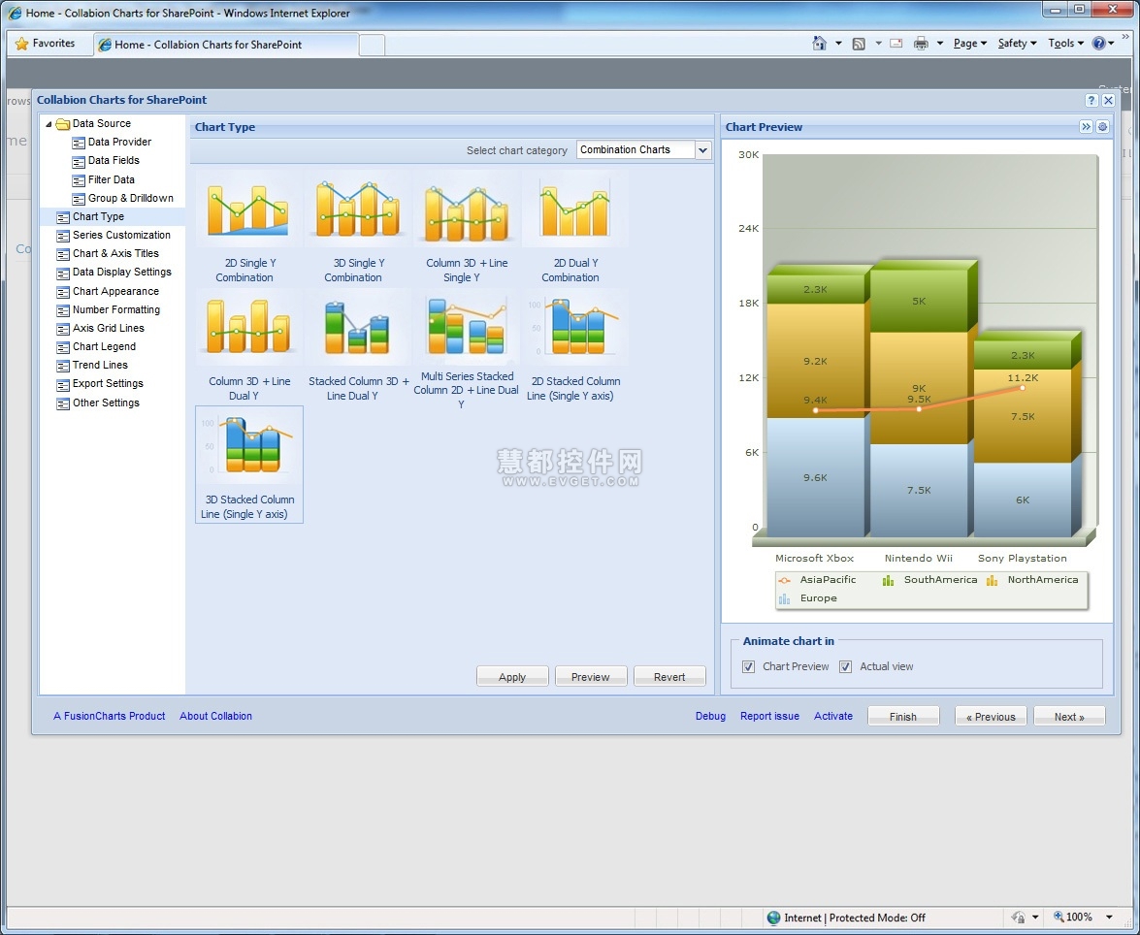The image size is (1140, 935).
Task: Open the Print dropdown arrow
Action: coord(939,44)
